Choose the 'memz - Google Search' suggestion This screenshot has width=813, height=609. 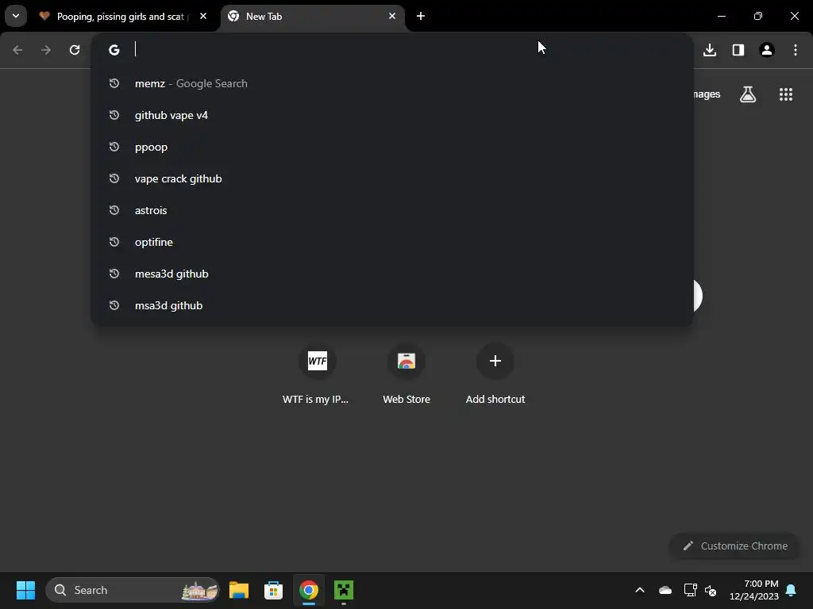point(392,83)
